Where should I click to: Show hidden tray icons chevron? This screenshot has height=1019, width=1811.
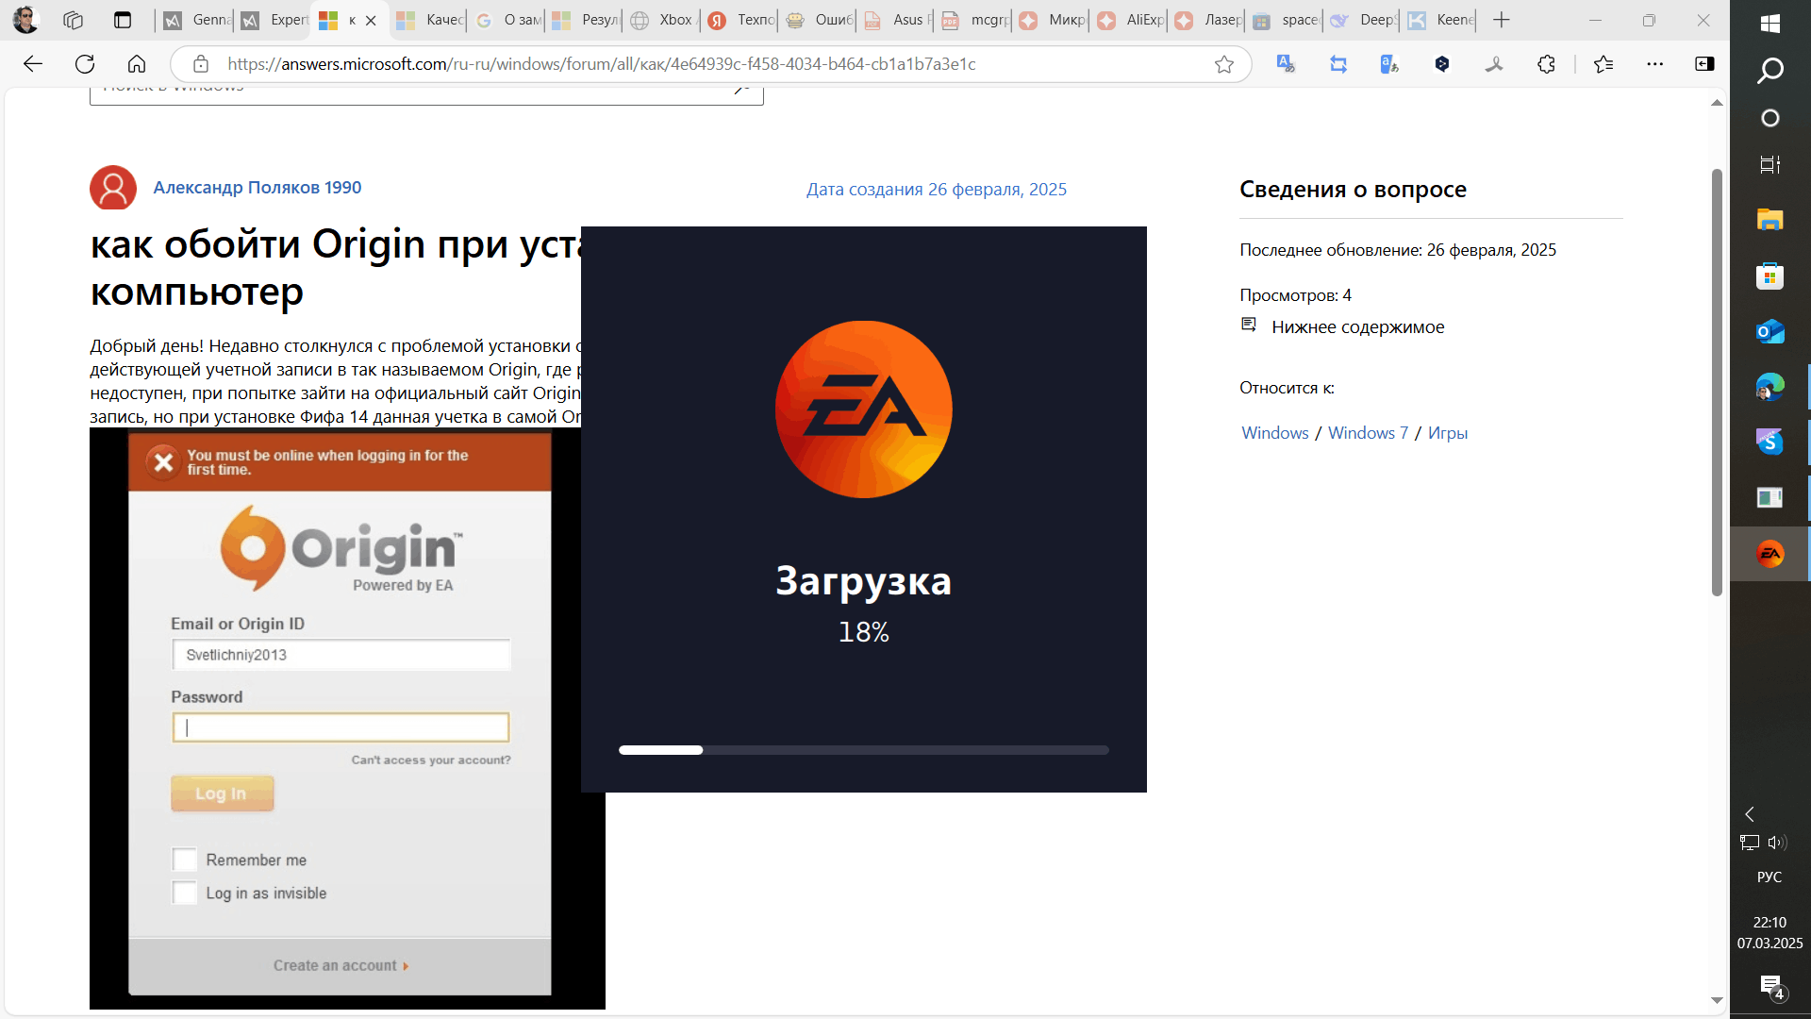click(x=1750, y=814)
